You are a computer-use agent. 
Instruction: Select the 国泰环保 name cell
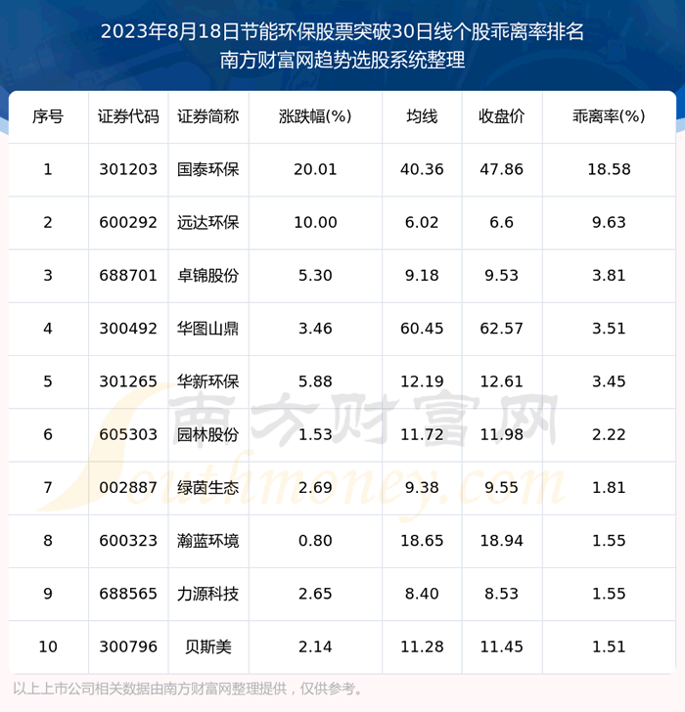(x=208, y=169)
